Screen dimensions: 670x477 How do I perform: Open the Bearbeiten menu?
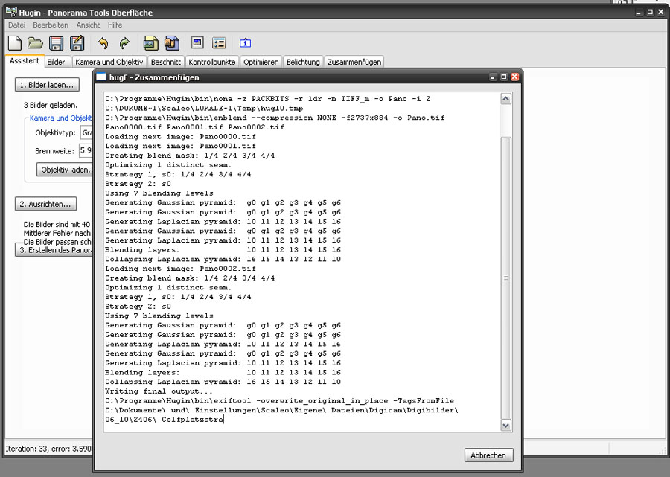tap(51, 25)
